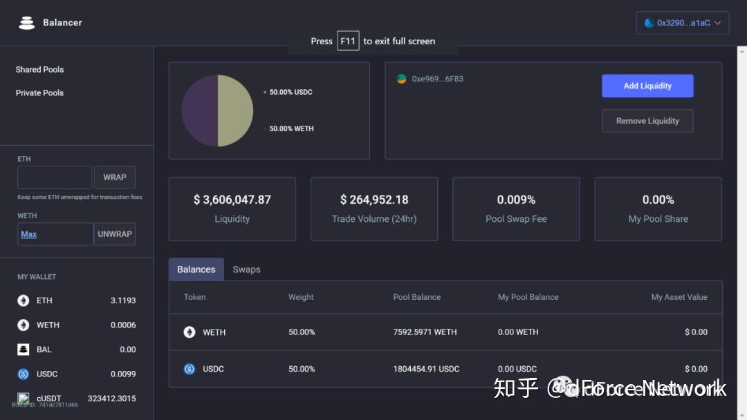Select the ETH balance 3.1193
This screenshot has height=420, width=747.
(x=123, y=300)
